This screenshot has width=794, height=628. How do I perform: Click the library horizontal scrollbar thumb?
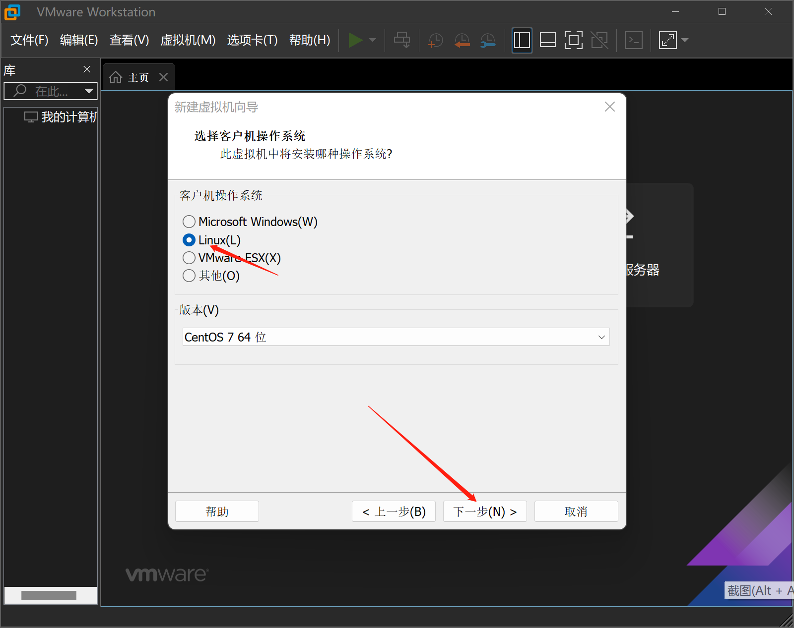pyautogui.click(x=49, y=595)
